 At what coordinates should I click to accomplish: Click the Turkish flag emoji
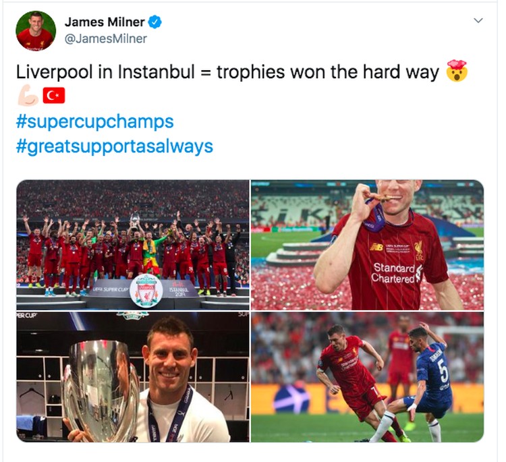pyautogui.click(x=53, y=96)
